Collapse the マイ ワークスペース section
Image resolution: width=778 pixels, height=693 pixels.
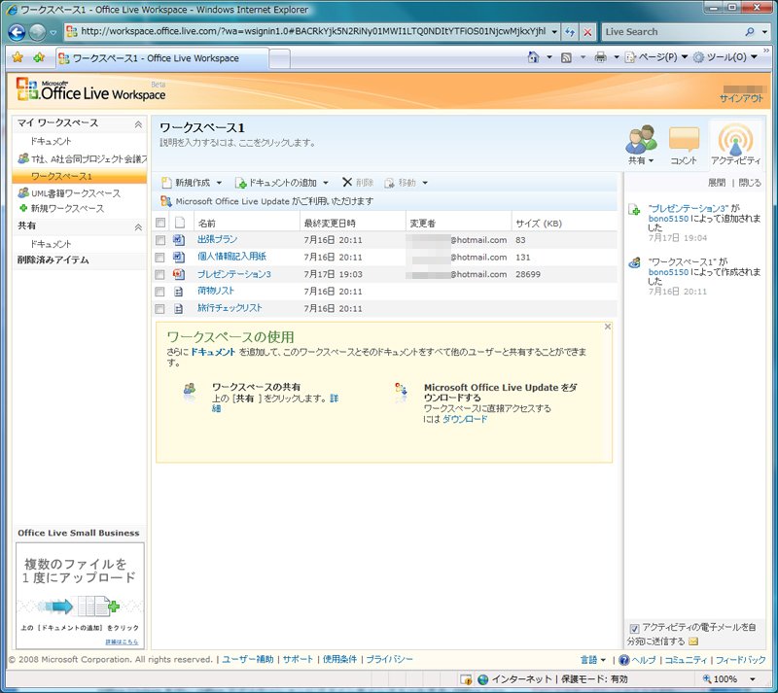point(138,124)
